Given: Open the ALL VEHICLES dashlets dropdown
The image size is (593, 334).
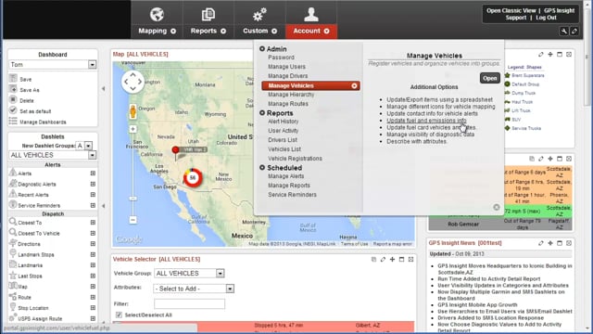Looking at the screenshot, I should (92, 155).
